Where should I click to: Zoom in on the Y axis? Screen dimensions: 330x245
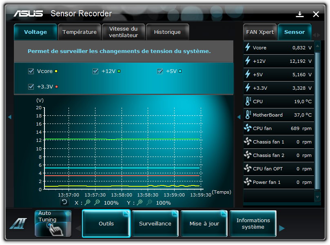(x=140, y=203)
